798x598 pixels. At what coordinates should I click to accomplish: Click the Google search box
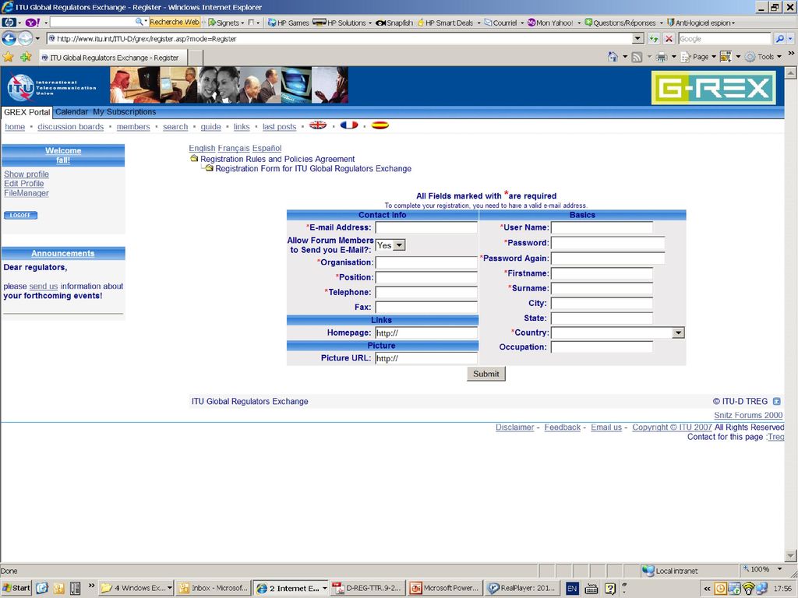click(725, 39)
